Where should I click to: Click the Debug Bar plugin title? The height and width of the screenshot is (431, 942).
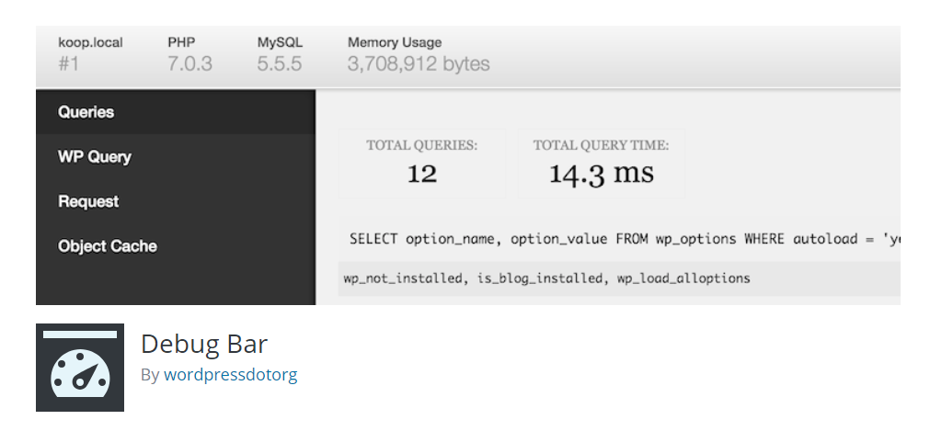tap(204, 344)
